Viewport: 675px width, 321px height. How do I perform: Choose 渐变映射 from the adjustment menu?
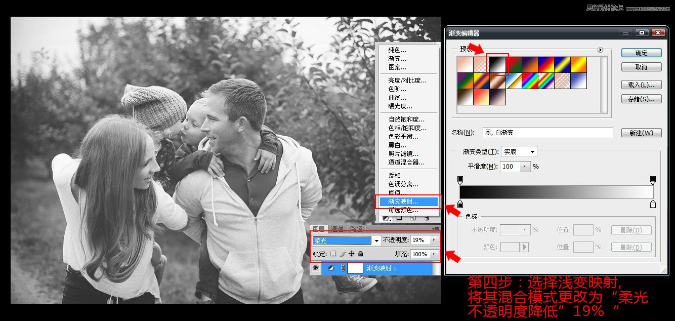pyautogui.click(x=408, y=202)
